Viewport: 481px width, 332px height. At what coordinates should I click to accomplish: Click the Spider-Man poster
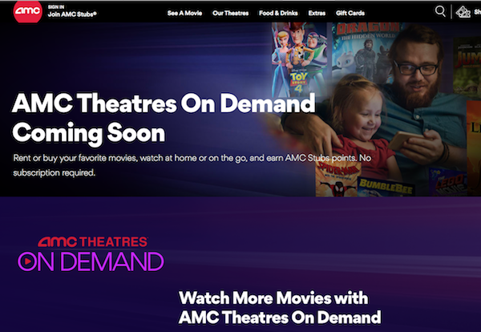pyautogui.click(x=337, y=180)
